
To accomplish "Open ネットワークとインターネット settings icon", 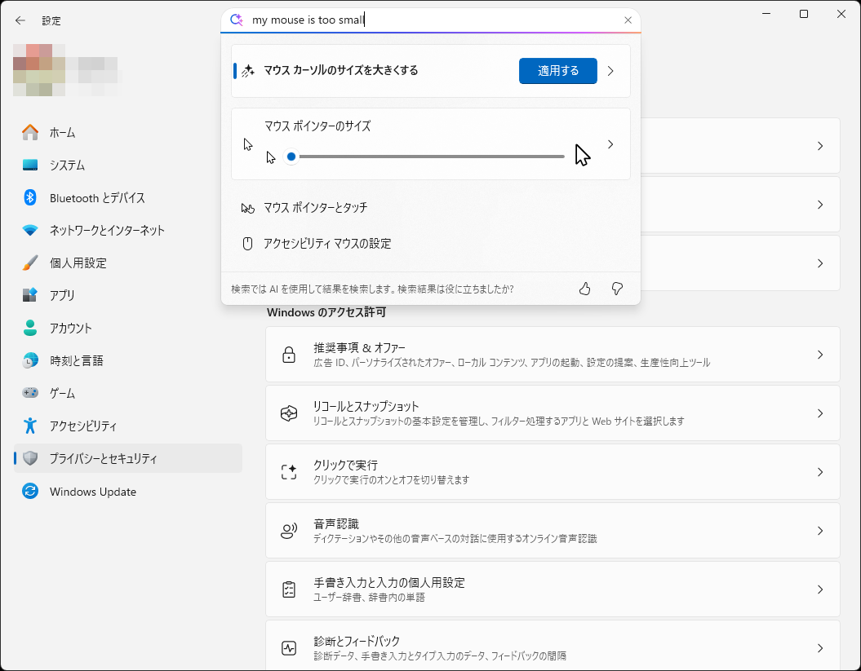I will (29, 230).
